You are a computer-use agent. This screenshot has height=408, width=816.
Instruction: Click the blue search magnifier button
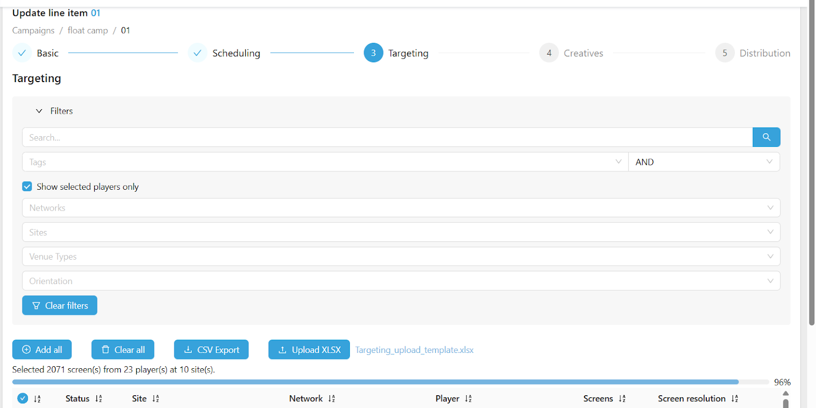click(766, 137)
